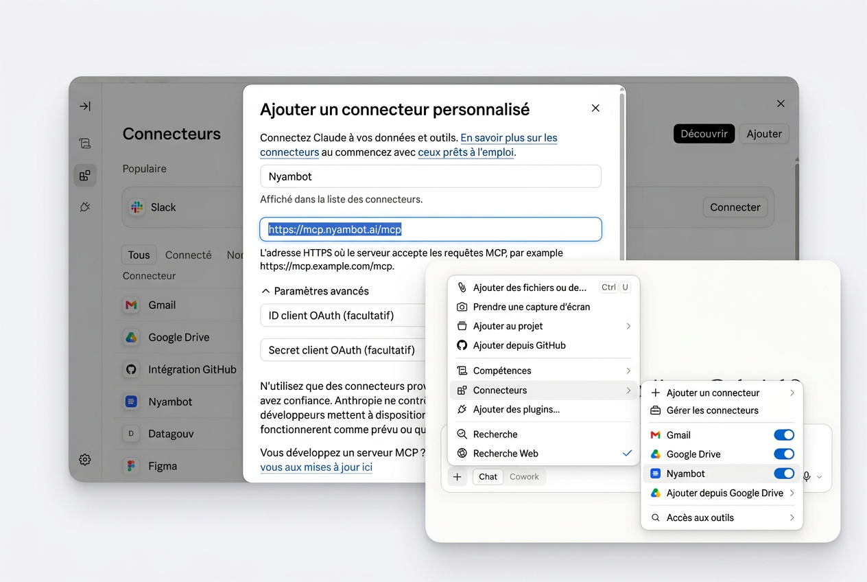
Task: Click the Connecter button for Slack
Action: [735, 207]
